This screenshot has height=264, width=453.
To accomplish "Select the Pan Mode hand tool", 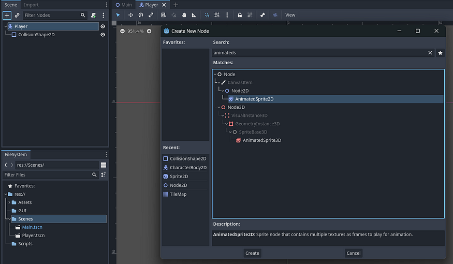I will [184, 15].
